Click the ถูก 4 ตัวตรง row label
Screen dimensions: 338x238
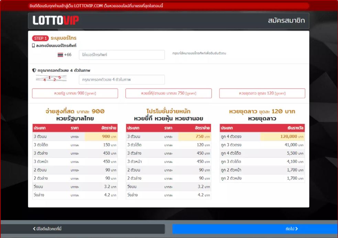click(x=231, y=137)
